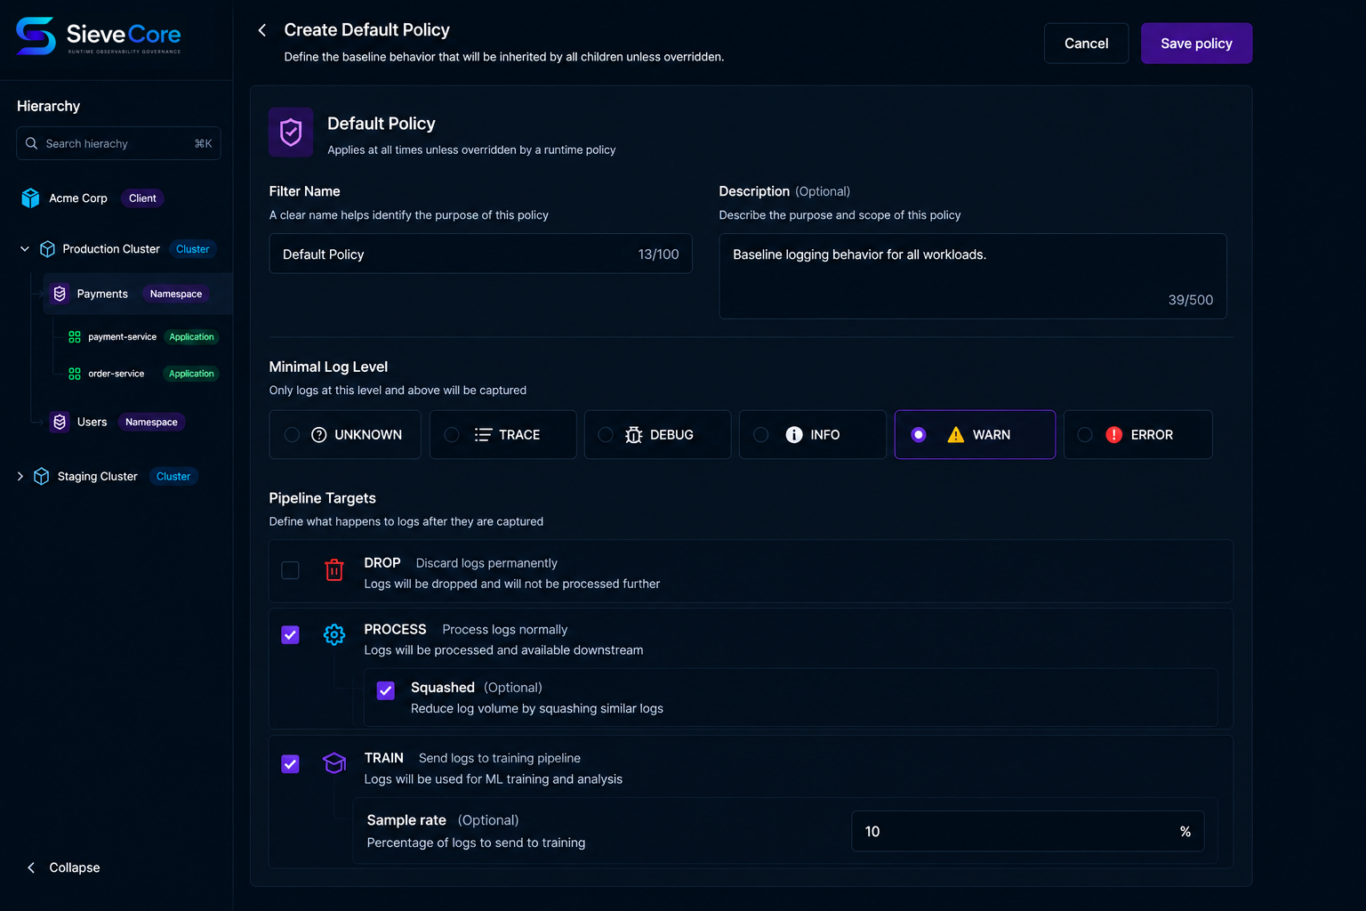The image size is (1366, 911).
Task: Click the Save policy button
Action: (x=1196, y=44)
